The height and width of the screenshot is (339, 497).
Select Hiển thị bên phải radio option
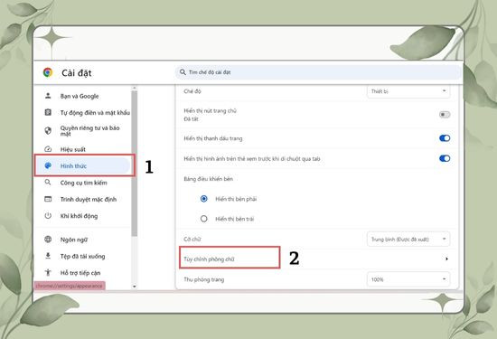click(204, 199)
